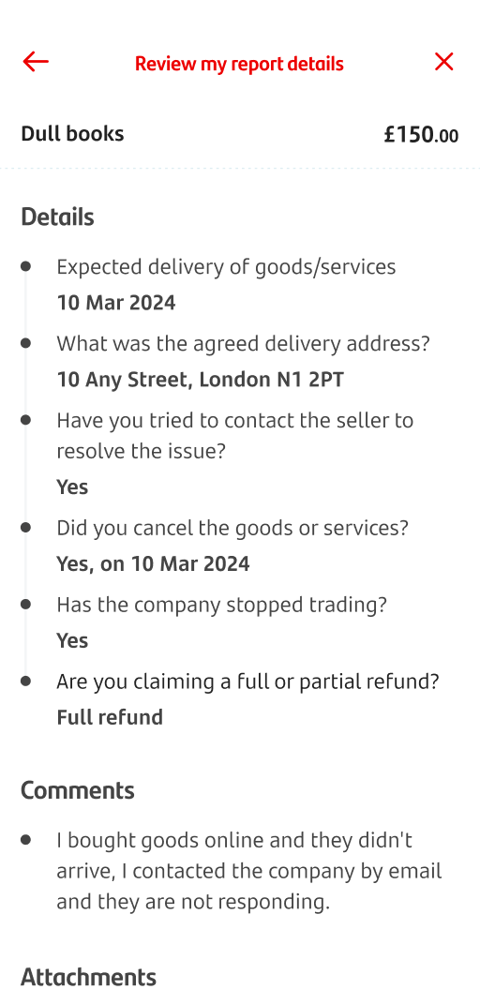
Task: Tap the 'Dull books' transaction name
Action: pos(72,134)
